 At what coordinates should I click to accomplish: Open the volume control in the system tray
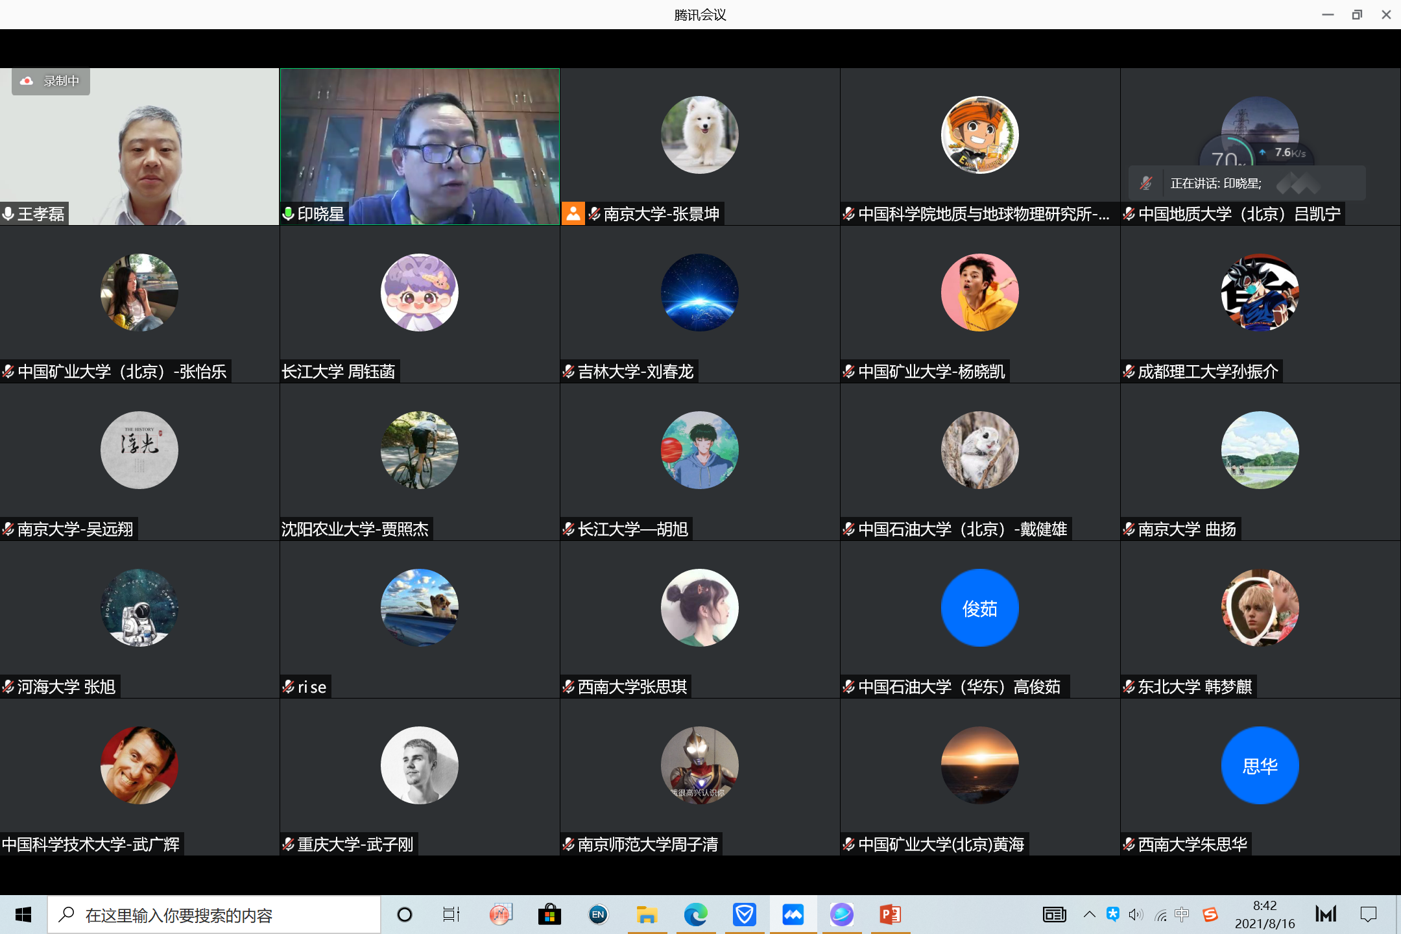[x=1135, y=915]
